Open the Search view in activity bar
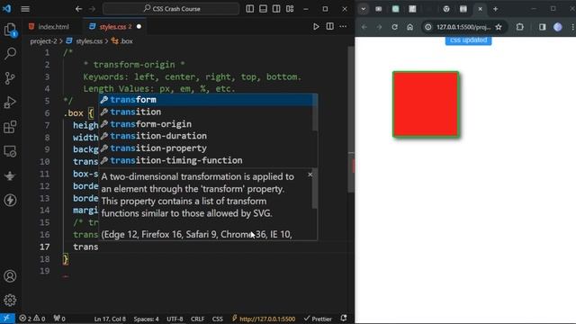 click(10, 54)
